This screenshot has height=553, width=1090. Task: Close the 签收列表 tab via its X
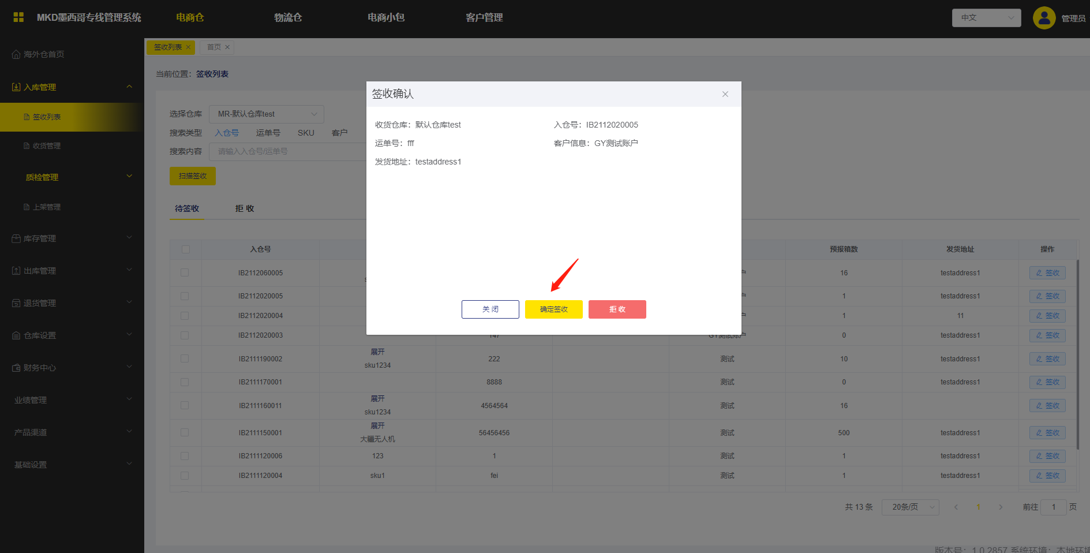(x=188, y=47)
